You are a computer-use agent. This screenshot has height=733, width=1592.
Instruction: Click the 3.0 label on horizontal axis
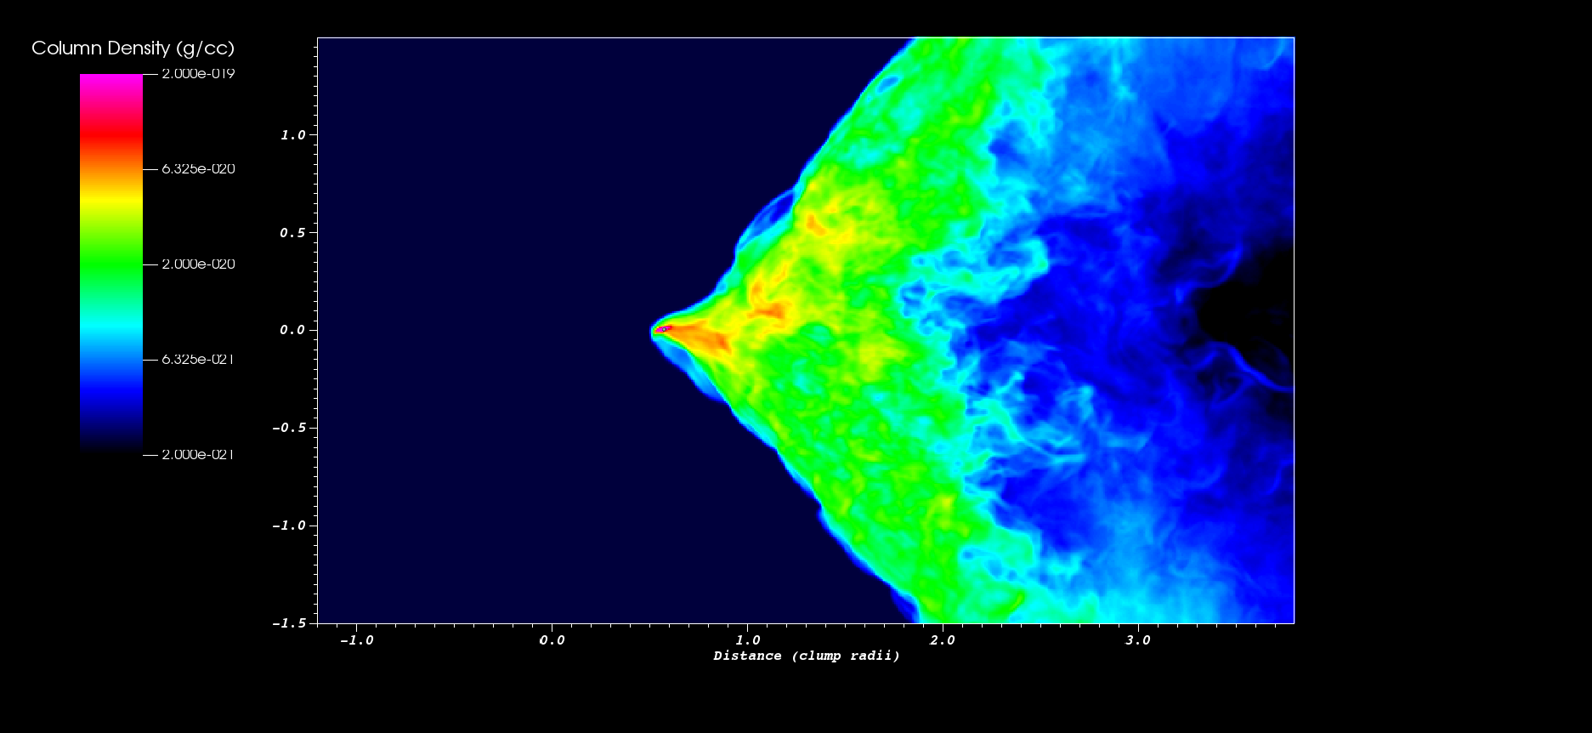[1137, 640]
